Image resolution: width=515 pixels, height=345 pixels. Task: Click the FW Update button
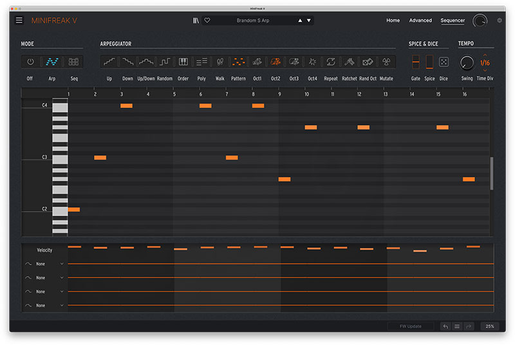[x=410, y=326]
